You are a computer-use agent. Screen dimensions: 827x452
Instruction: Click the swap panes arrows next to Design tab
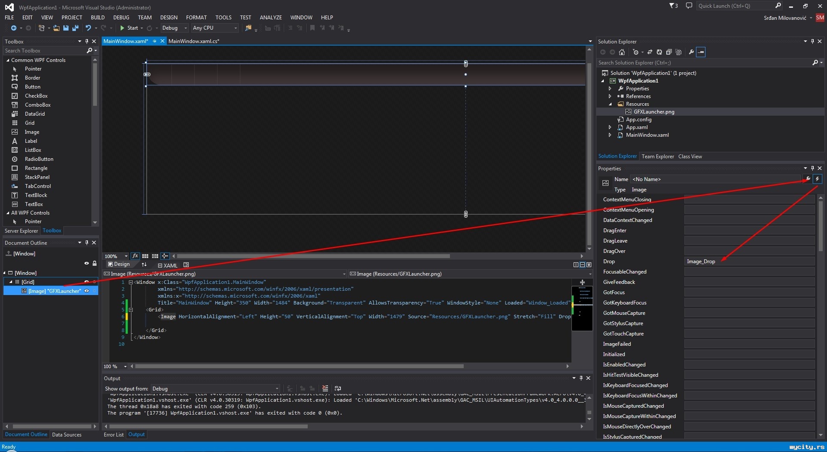point(144,264)
